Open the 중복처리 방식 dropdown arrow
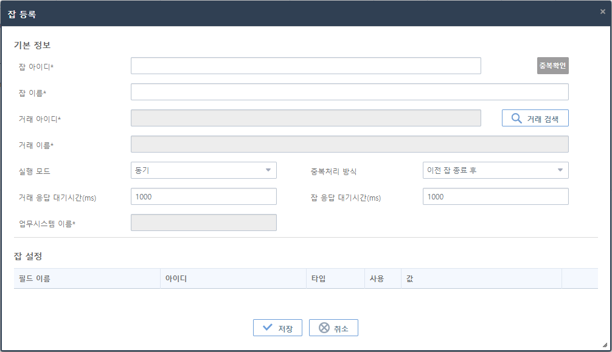The image size is (612, 352). coord(560,170)
